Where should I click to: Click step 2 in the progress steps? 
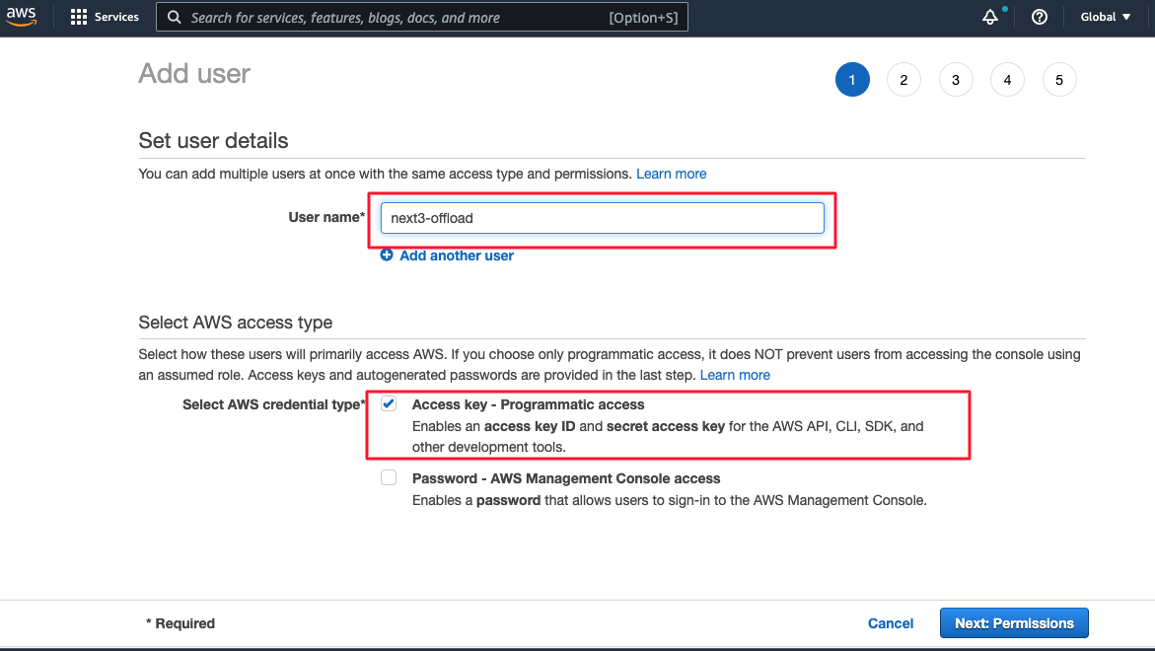coord(903,79)
